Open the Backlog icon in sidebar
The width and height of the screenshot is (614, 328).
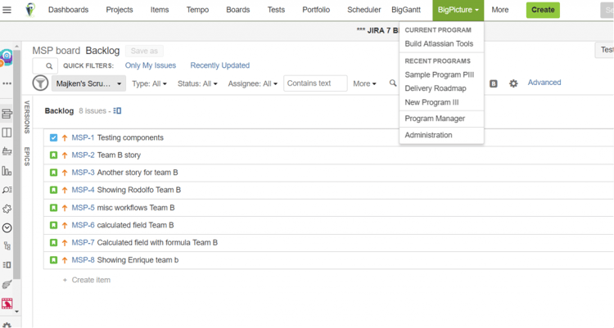pos(7,114)
